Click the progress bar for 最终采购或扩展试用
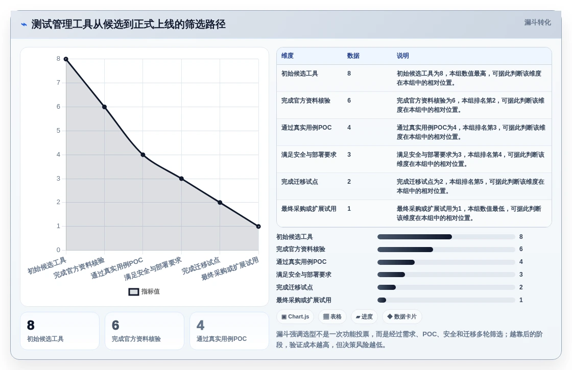 pos(446,300)
